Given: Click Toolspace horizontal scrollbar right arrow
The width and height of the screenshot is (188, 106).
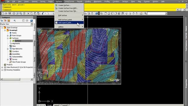Looking at the screenshot, I should pyautogui.click(x=32, y=79).
